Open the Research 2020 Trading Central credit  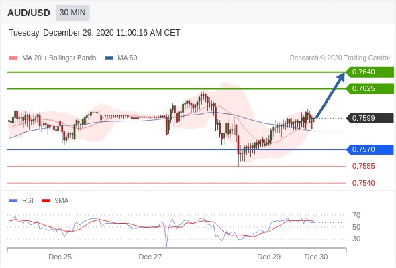click(340, 58)
